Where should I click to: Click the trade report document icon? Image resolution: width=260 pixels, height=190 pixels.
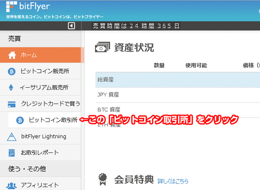click(x=12, y=153)
